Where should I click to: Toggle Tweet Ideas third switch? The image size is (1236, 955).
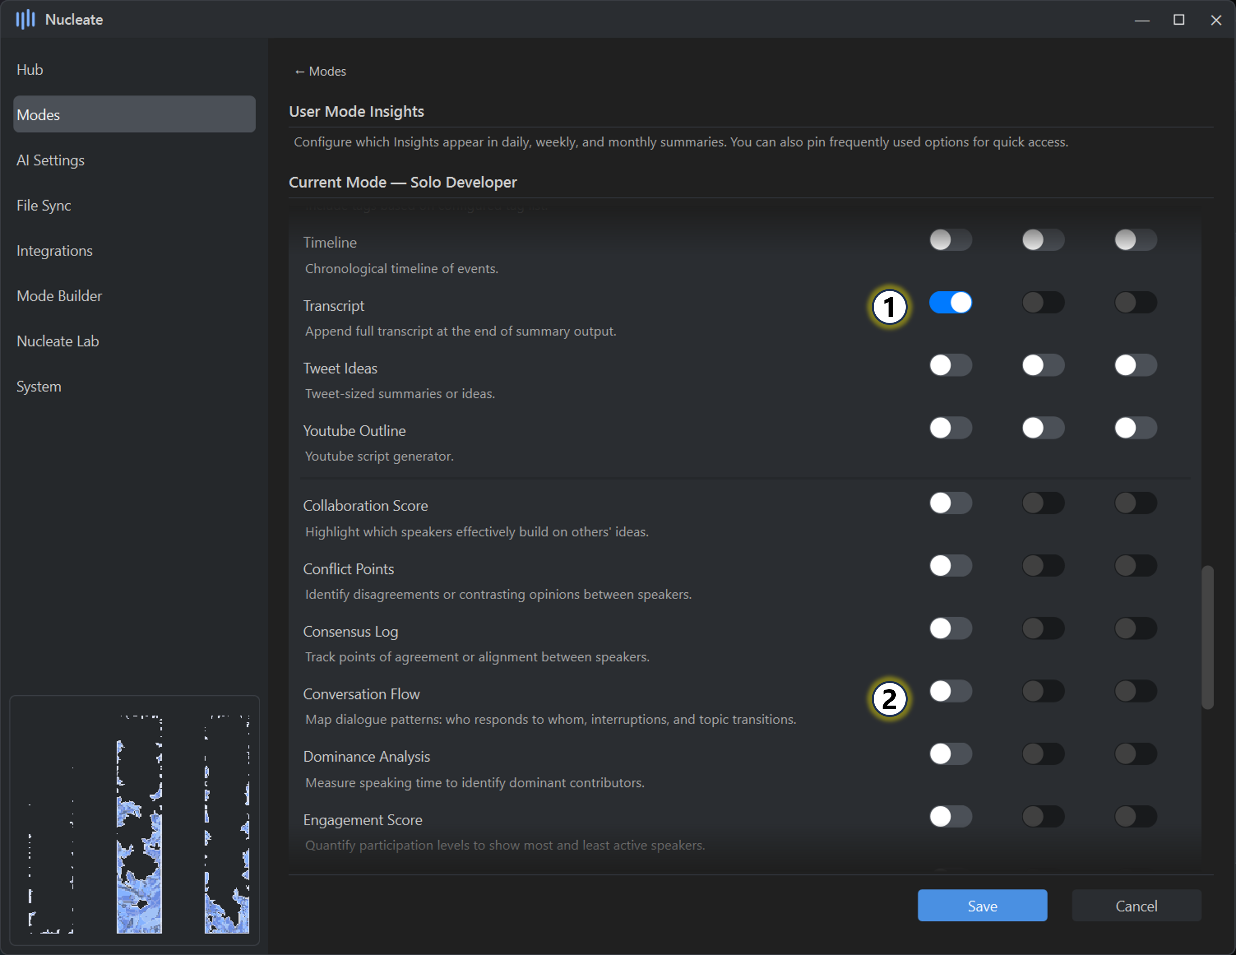pyautogui.click(x=1135, y=365)
